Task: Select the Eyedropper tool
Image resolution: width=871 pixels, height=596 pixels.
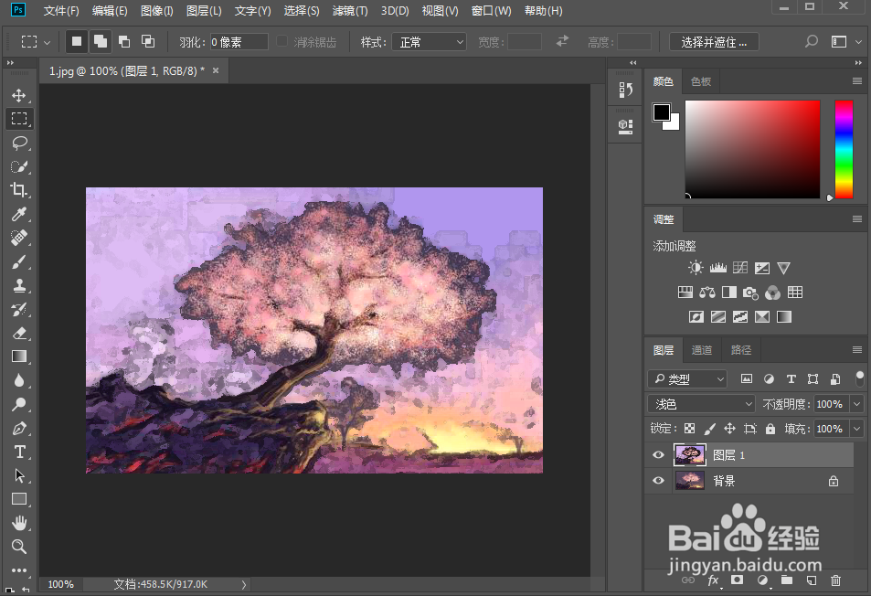Action: click(x=19, y=214)
